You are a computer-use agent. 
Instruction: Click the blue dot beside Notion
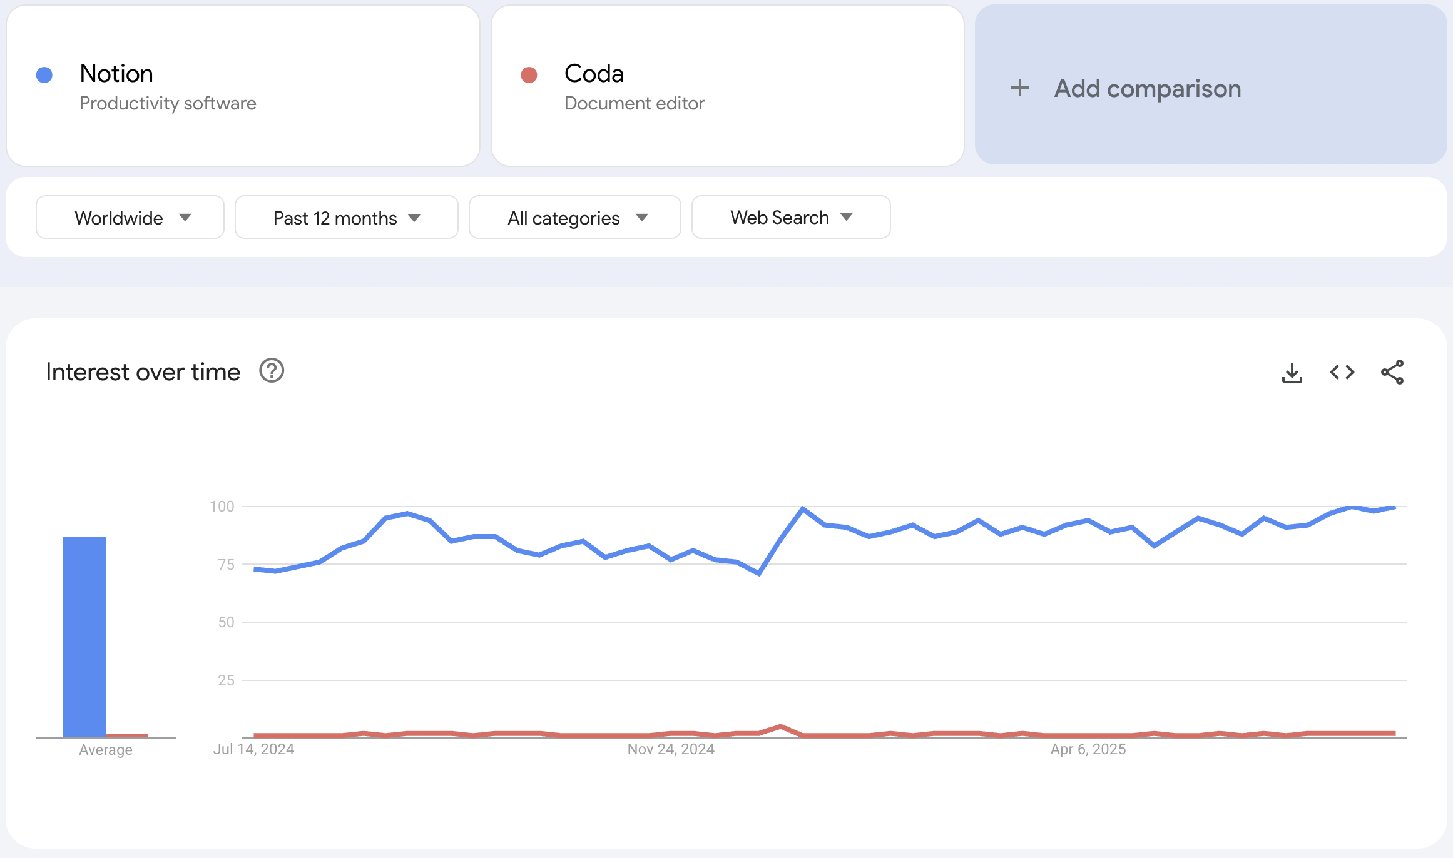pos(44,75)
